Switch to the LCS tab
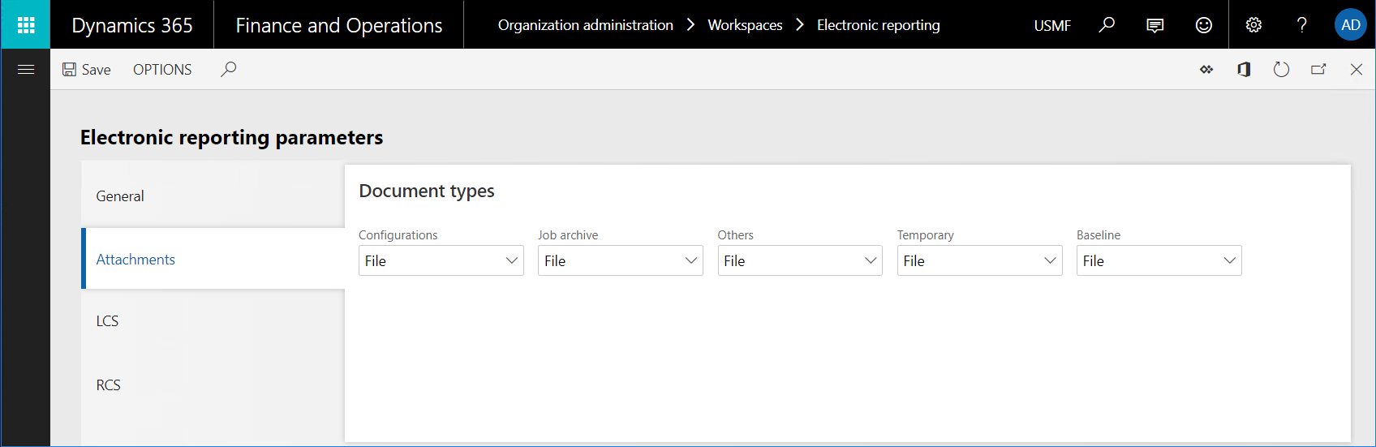Image resolution: width=1376 pixels, height=447 pixels. point(213,321)
